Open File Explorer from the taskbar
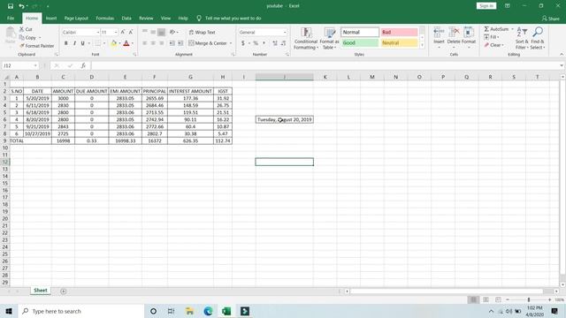566x318 pixels. (x=189, y=311)
